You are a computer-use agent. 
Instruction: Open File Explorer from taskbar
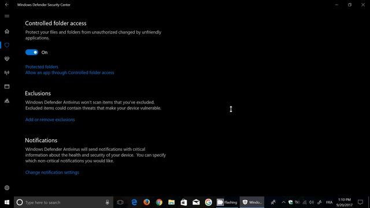tap(171, 202)
